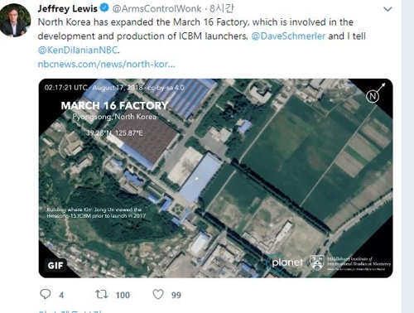Click the GIF badge on image
This screenshot has width=414, height=313.
tap(55, 266)
